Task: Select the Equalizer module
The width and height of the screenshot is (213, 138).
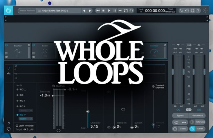Action: [18, 51]
